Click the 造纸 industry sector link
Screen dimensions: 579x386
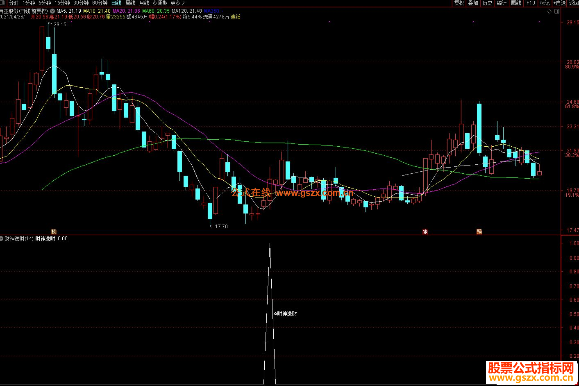click(236, 17)
